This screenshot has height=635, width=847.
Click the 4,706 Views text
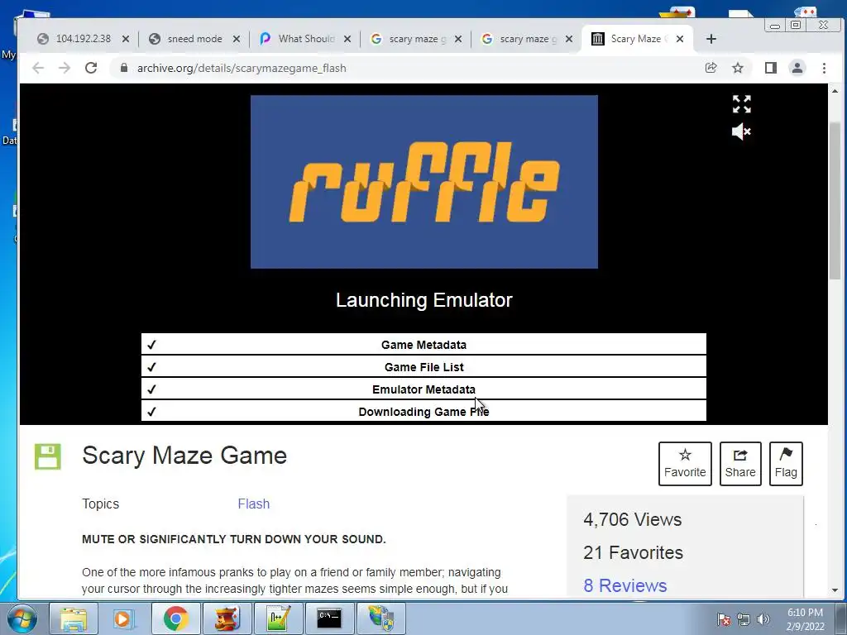pos(632,519)
